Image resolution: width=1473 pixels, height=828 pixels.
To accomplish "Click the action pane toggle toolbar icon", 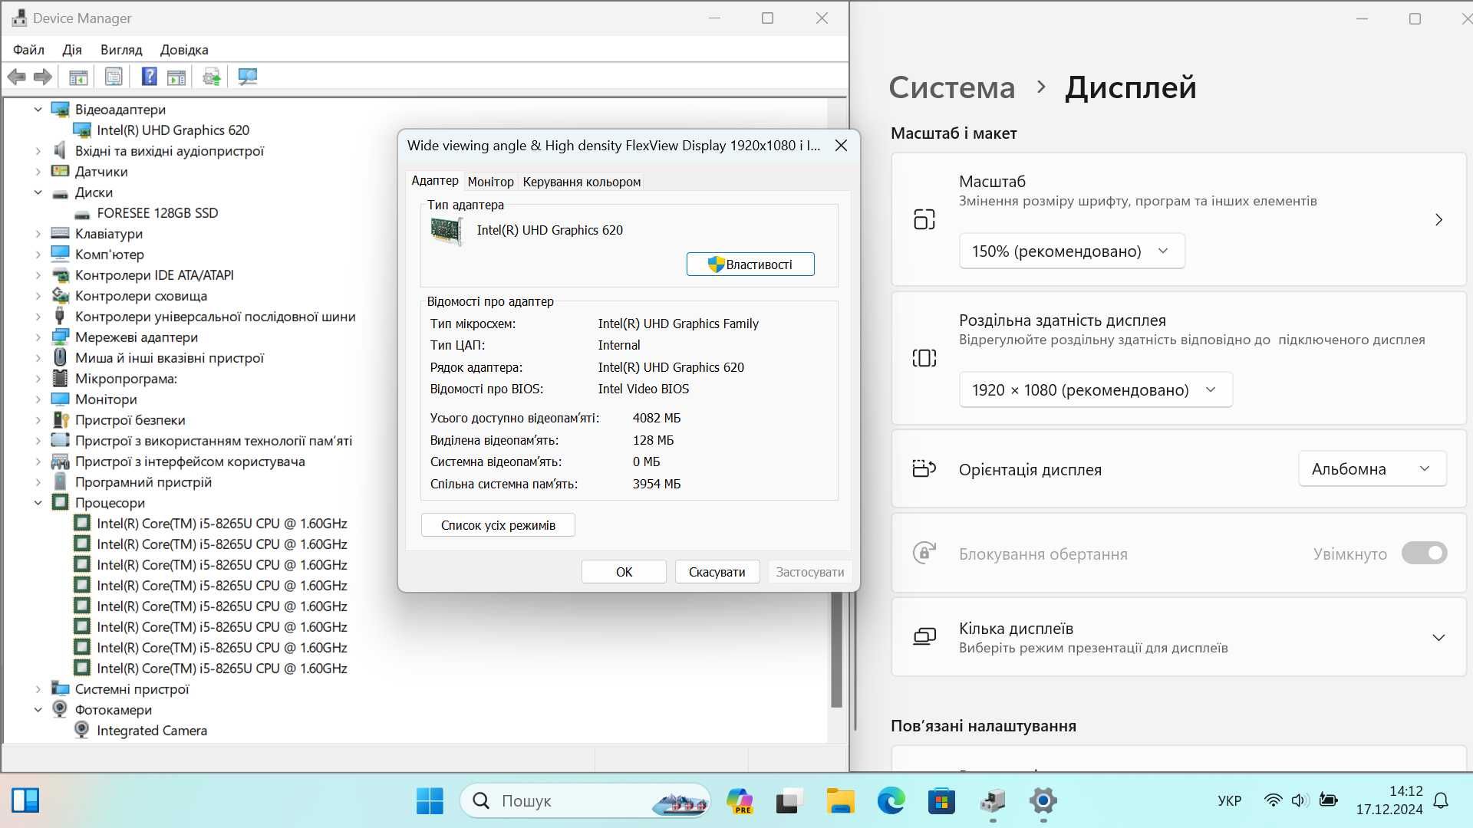I will click(176, 77).
